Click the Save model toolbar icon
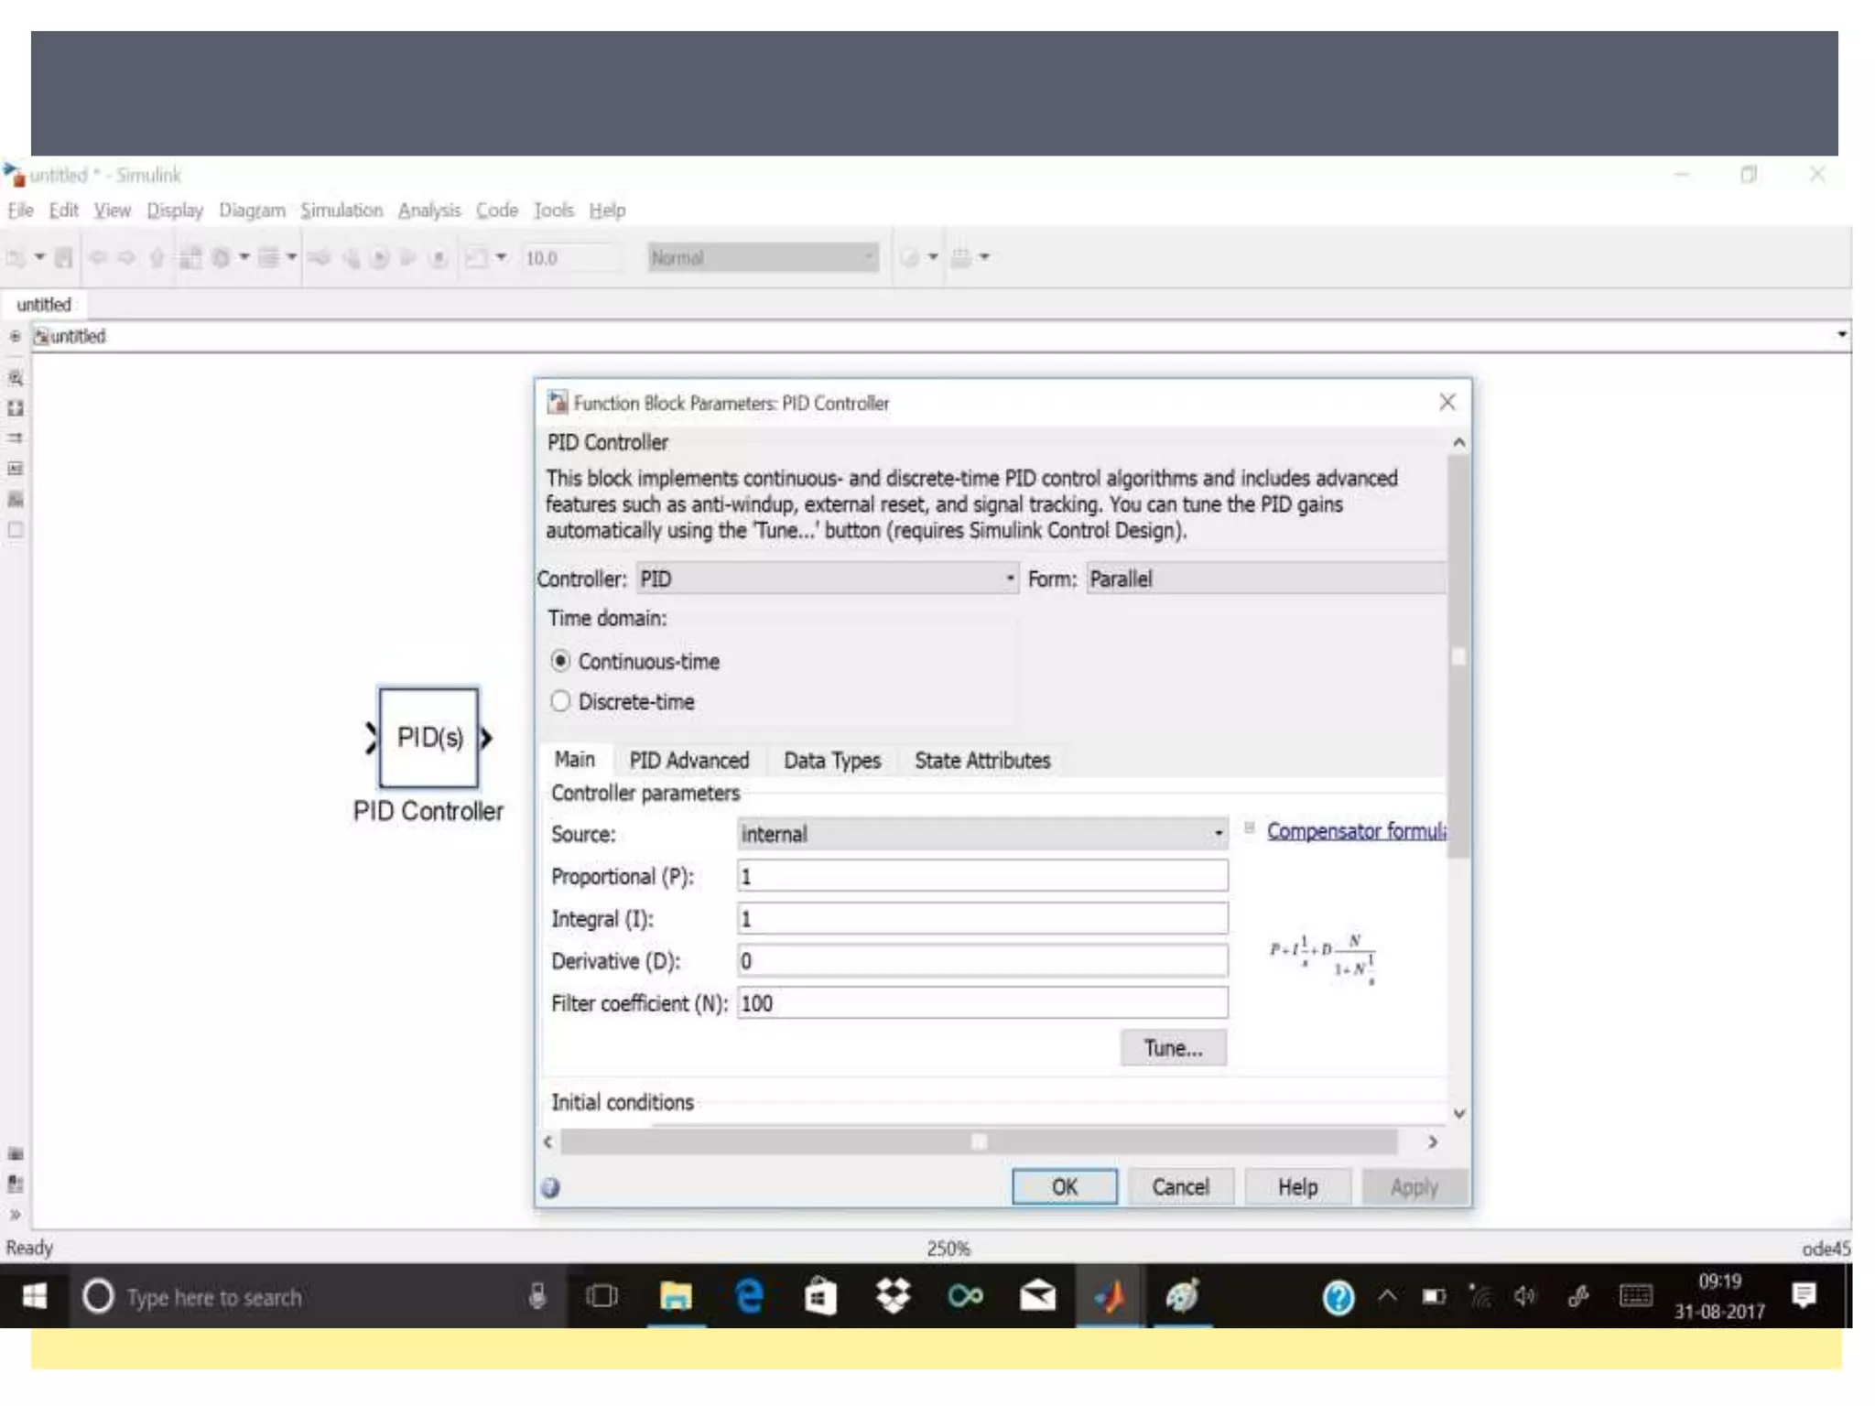1875x1406 pixels. [63, 258]
